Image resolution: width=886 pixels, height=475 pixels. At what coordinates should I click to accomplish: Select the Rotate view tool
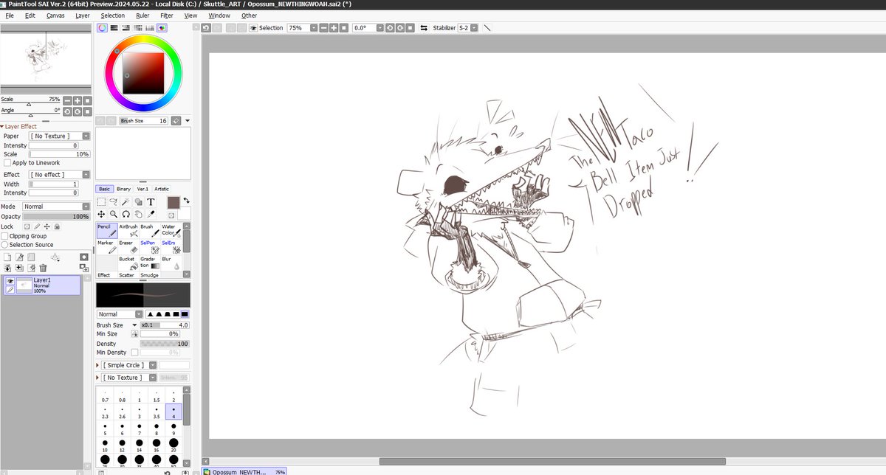[126, 214]
